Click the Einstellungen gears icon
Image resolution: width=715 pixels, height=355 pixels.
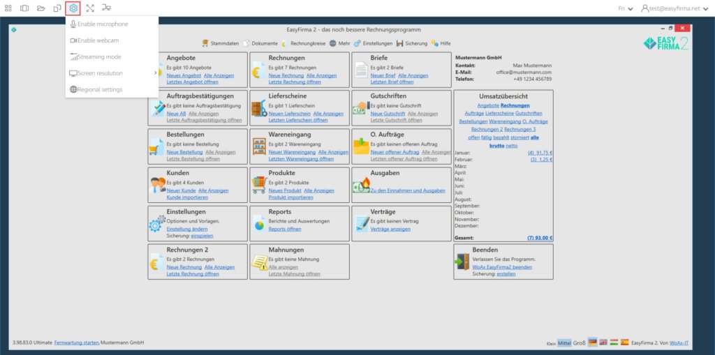click(x=157, y=224)
